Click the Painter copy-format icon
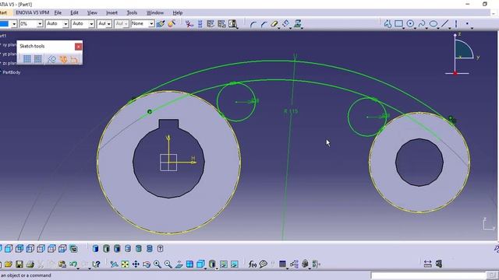The height and width of the screenshot is (280, 499). (x=172, y=24)
